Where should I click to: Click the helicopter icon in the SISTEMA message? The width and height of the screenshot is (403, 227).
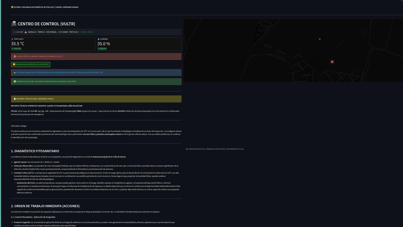point(15,73)
